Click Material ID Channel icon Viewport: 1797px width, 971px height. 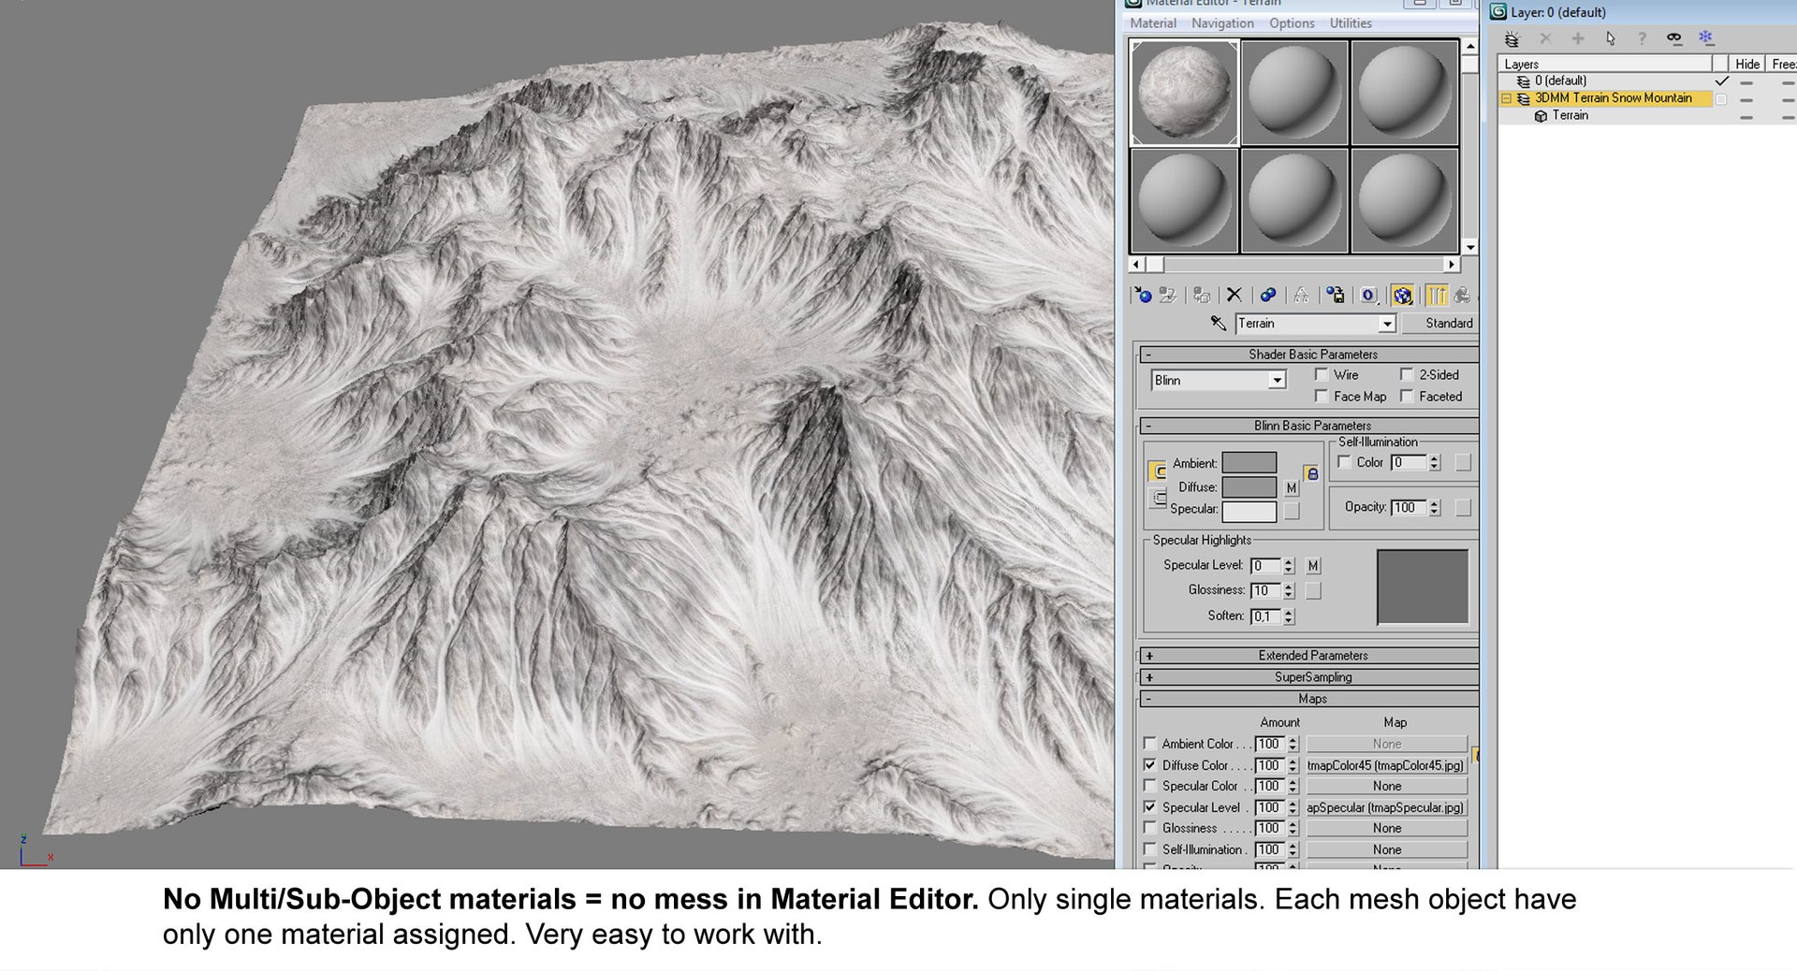click(1368, 296)
